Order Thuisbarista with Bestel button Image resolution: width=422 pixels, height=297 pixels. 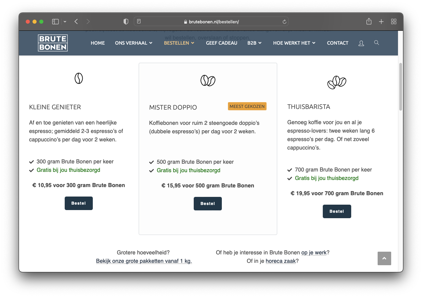point(337,211)
